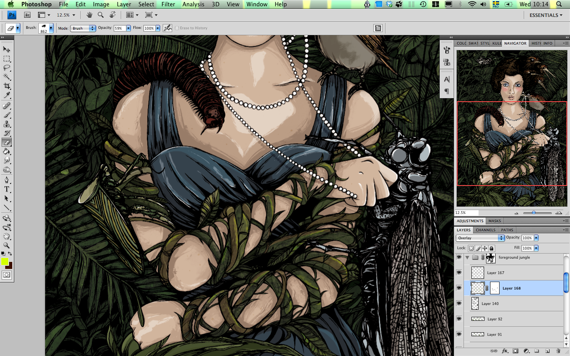Select the Zoom tool in toolbox
This screenshot has width=570, height=356.
pos(7,246)
